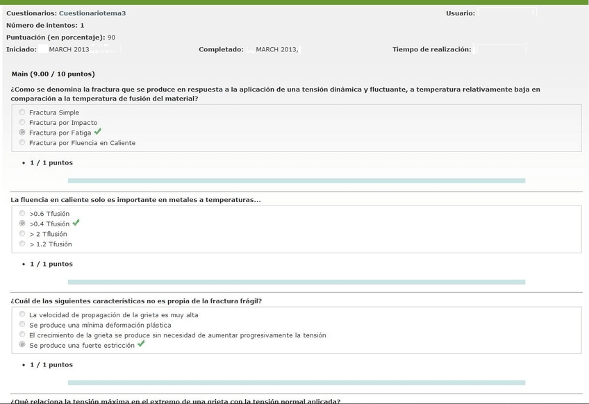Choose the '>0.4 Tfusión' radio option
Viewport: 589px width, 404px height.
23,224
